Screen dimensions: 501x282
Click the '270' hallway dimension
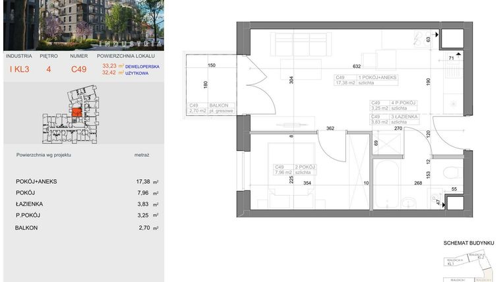coord(398,128)
